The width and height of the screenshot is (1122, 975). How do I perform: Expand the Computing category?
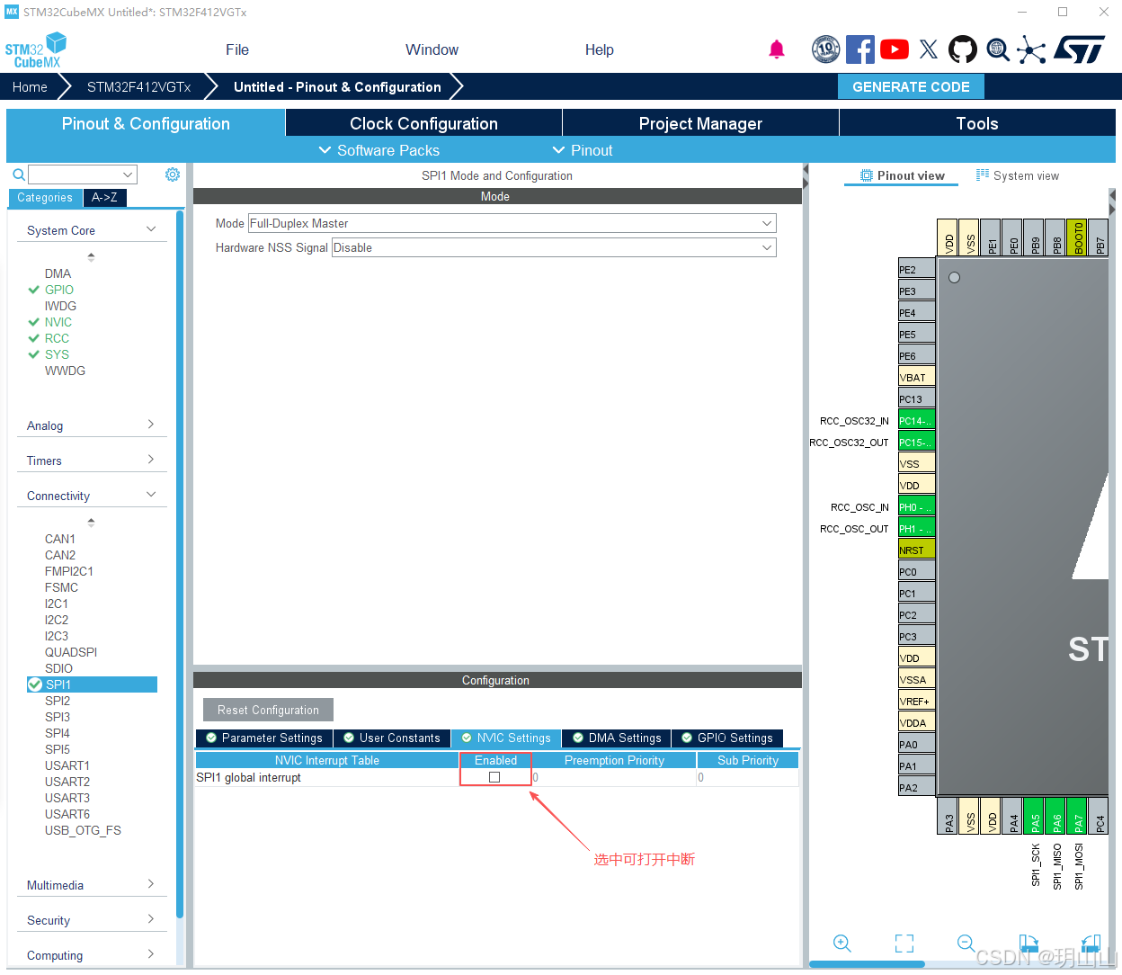(x=151, y=954)
